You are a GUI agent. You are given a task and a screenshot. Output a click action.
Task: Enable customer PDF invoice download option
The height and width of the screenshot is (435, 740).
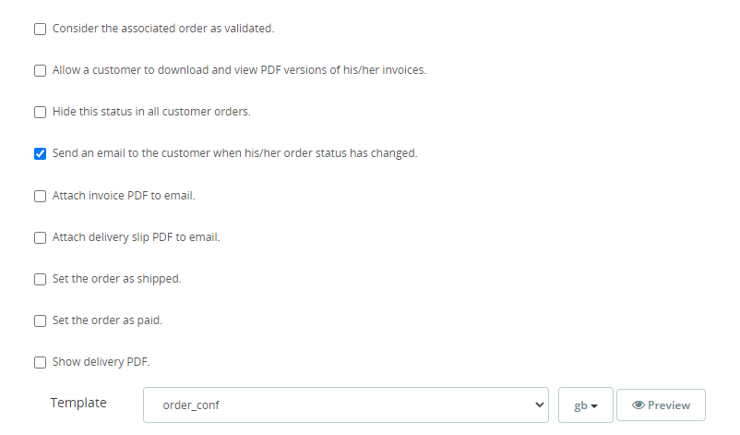tap(40, 70)
